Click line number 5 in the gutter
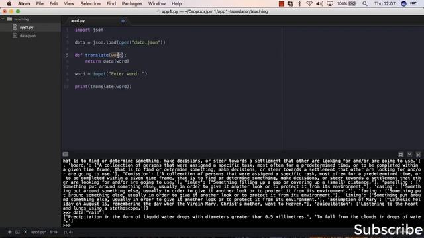Viewport: 424px width, 238px height. 67,55
